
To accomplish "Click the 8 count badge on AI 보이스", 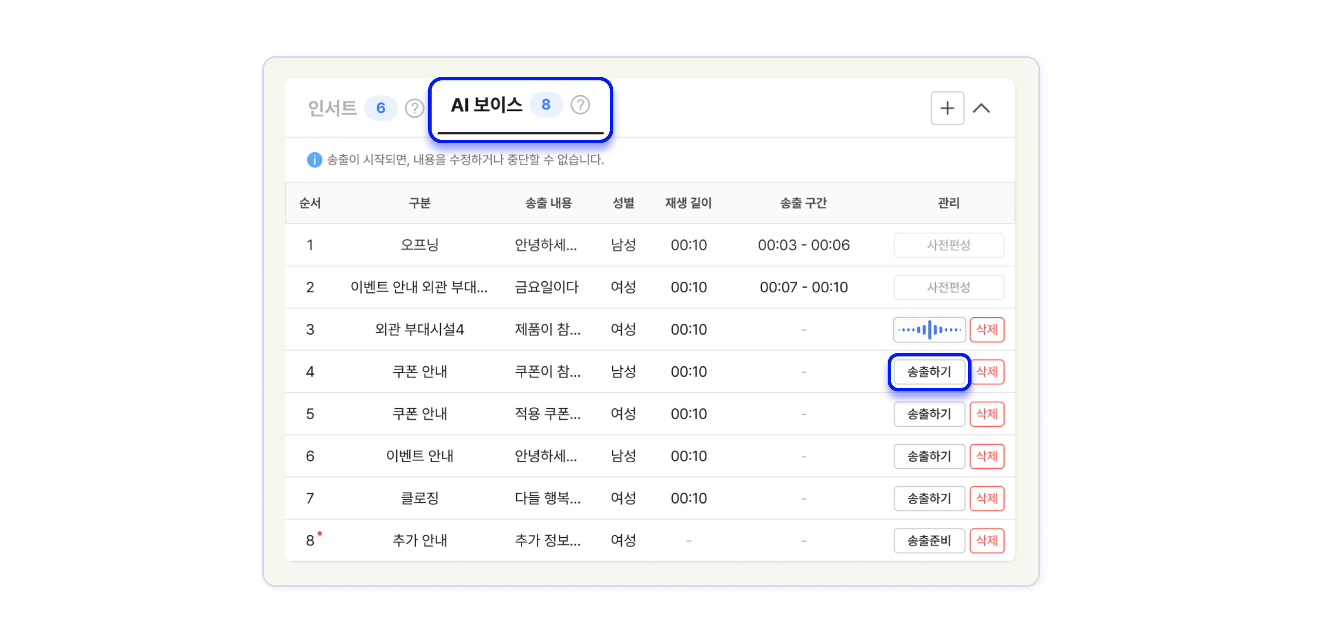I will click(x=546, y=105).
